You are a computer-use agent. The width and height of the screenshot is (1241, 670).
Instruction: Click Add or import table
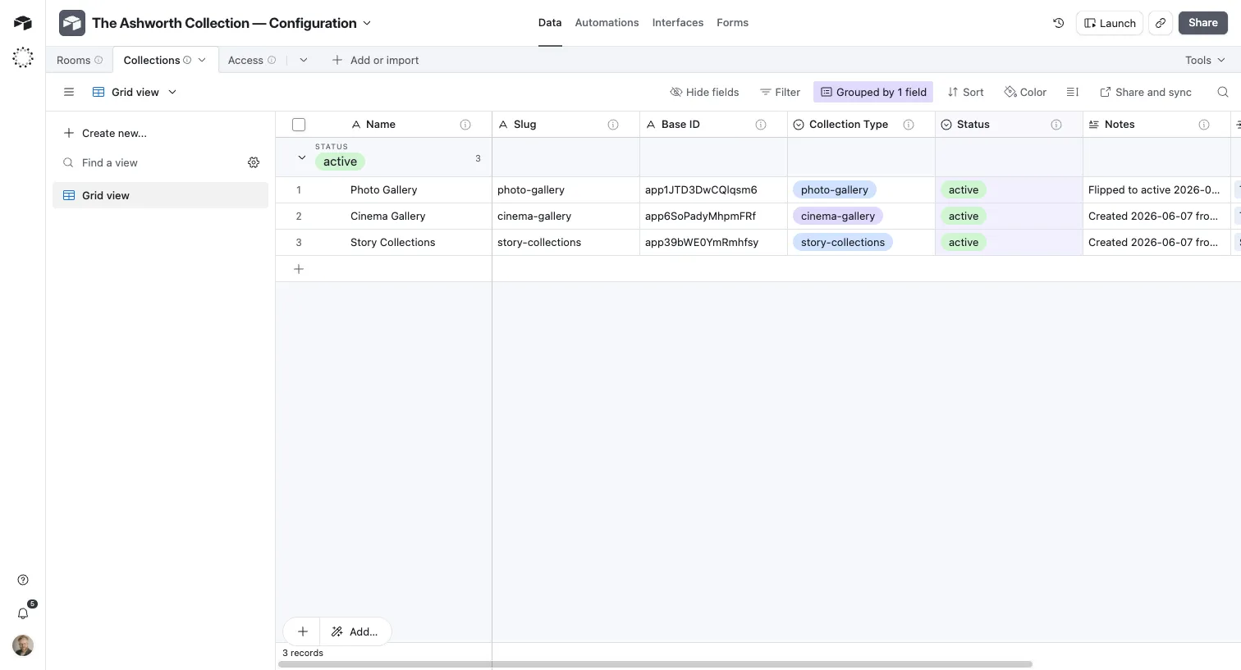375,60
